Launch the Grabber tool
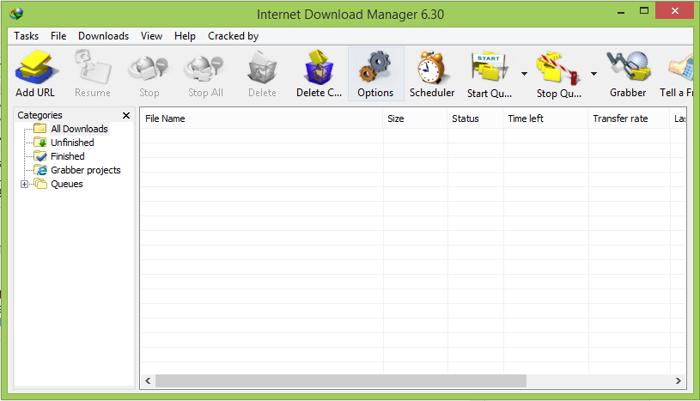The image size is (700, 401). click(628, 66)
